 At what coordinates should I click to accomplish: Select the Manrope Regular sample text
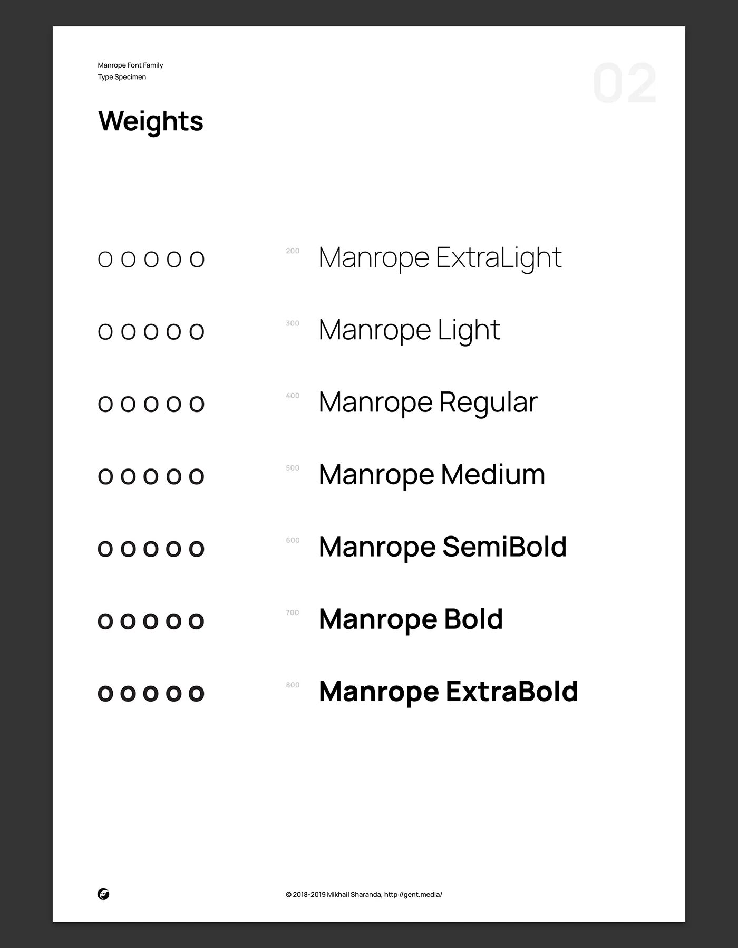(428, 403)
